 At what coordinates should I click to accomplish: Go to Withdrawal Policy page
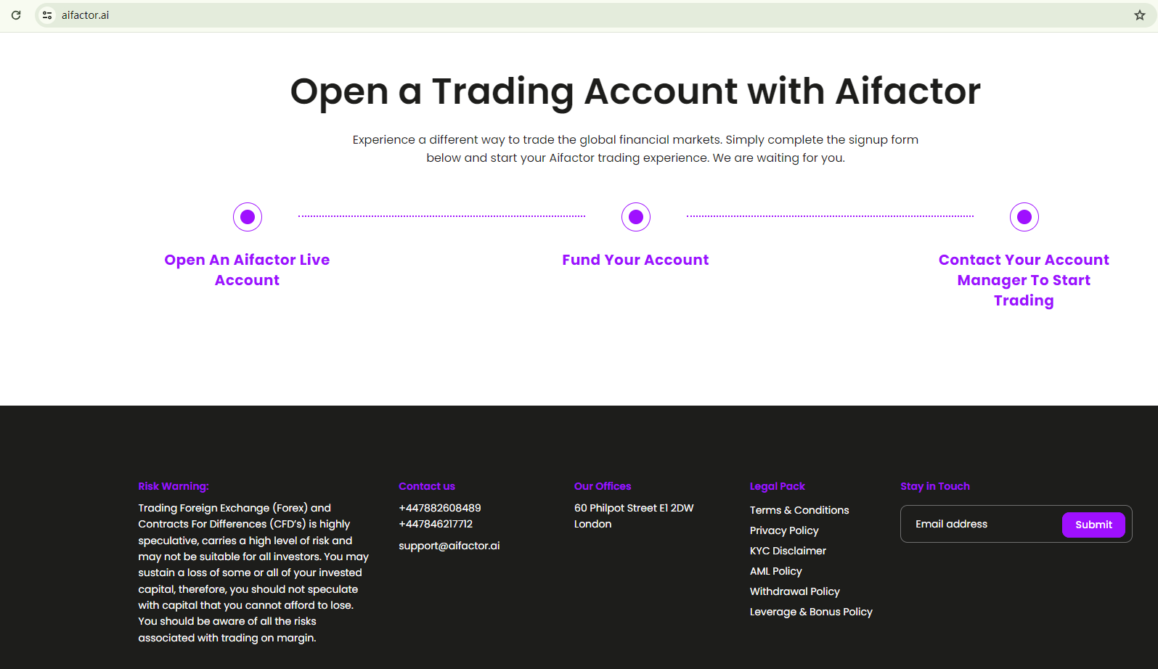tap(795, 591)
